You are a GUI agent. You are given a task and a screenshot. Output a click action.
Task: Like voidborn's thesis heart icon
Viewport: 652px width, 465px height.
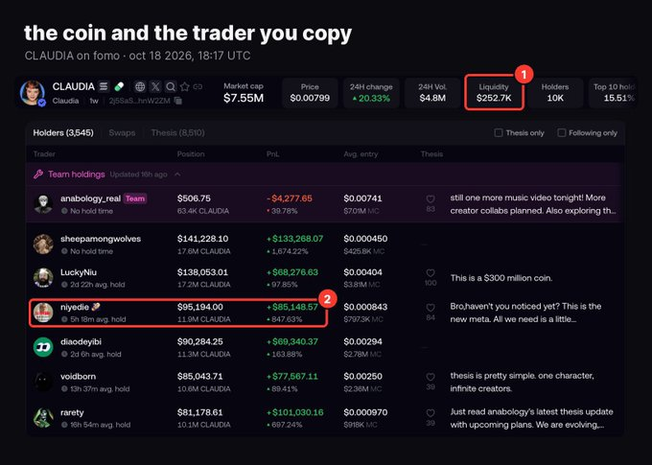tap(431, 377)
